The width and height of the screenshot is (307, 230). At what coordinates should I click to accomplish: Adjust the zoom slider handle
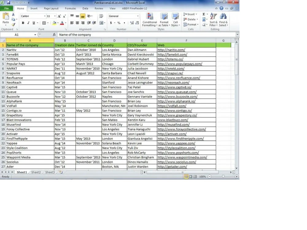[x=223, y=177]
